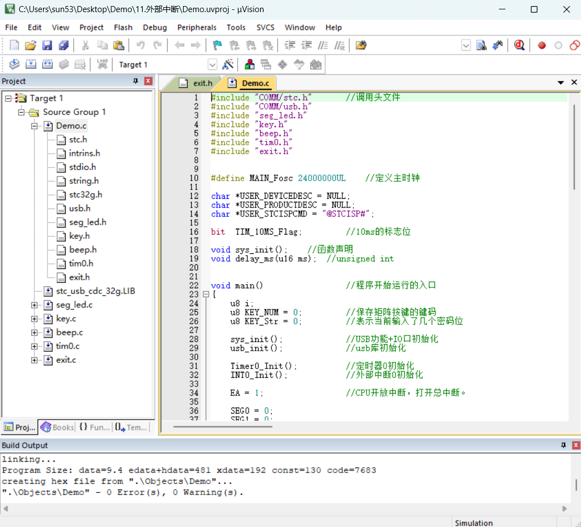Collapse the Demo.c include list
The height and width of the screenshot is (527, 581).
[34, 126]
